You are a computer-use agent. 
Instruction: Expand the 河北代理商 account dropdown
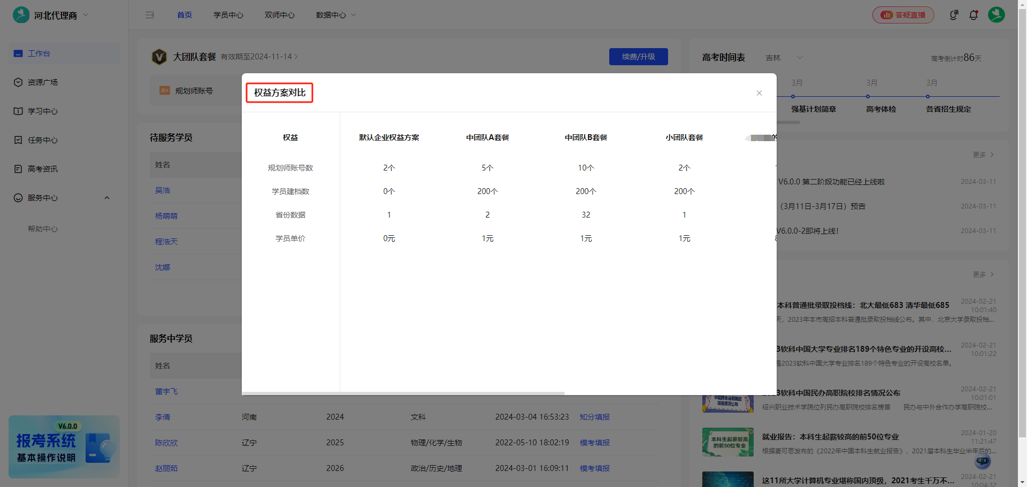(86, 15)
